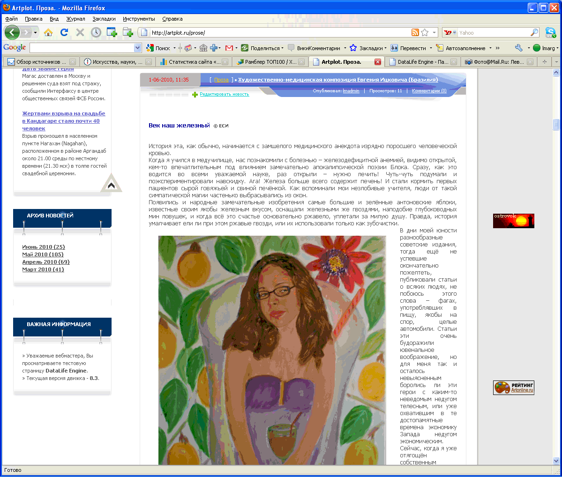The width and height of the screenshot is (562, 477).
Task: Open the lmarg account dropdown
Action: (557, 48)
